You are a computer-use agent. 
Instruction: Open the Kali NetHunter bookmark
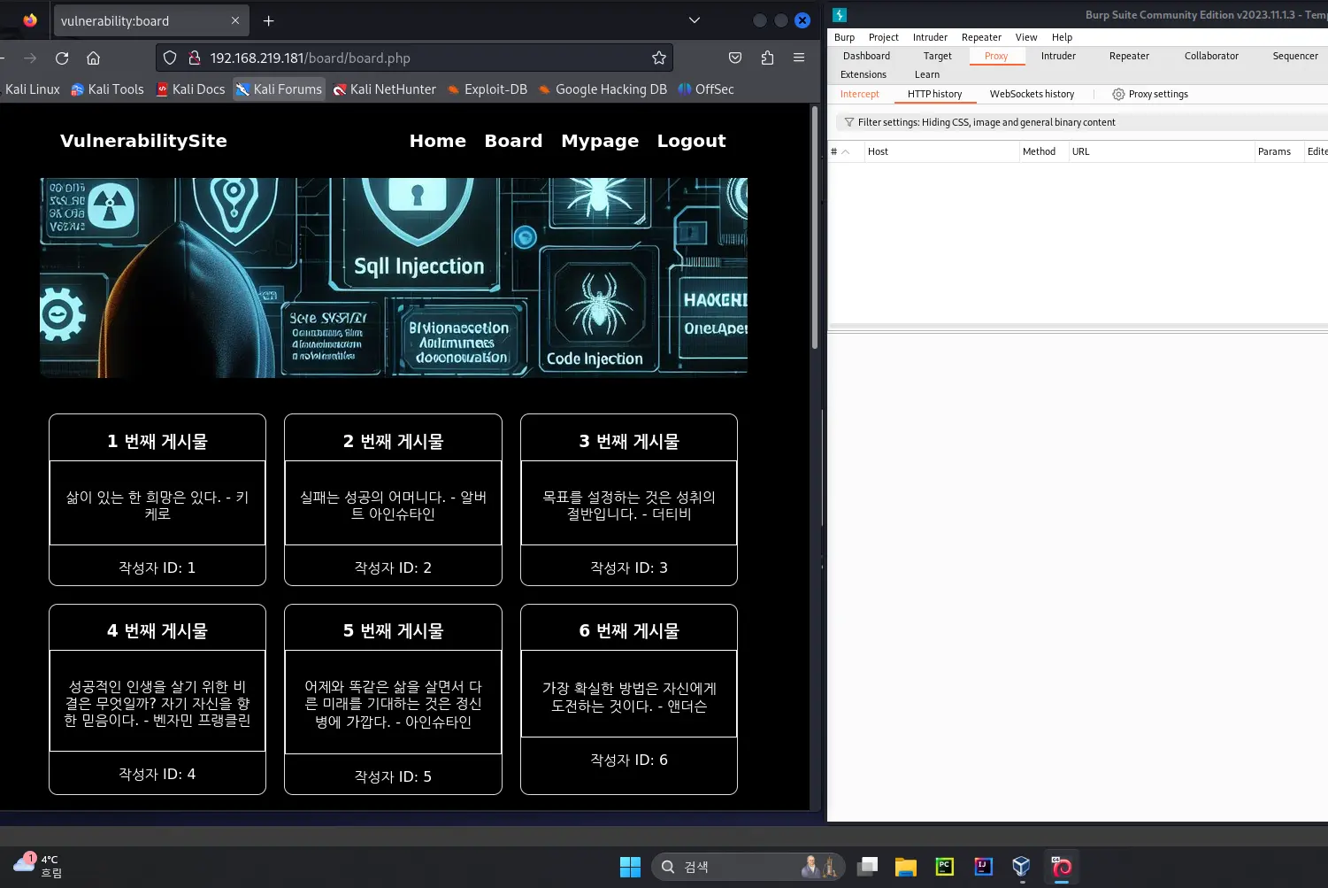pos(385,89)
